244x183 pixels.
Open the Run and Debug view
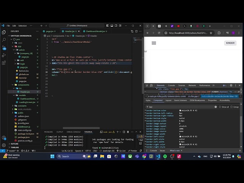4,55
